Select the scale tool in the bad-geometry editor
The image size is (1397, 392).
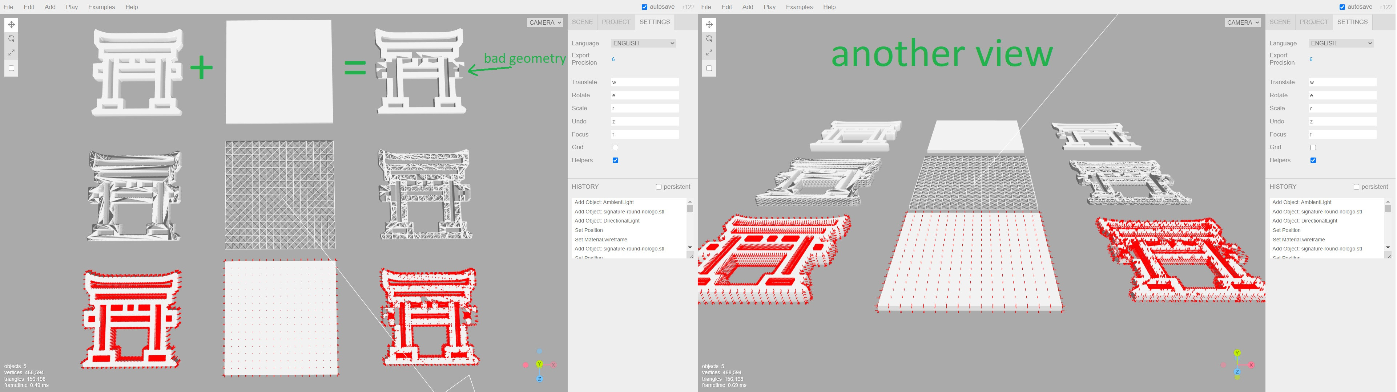pos(11,53)
